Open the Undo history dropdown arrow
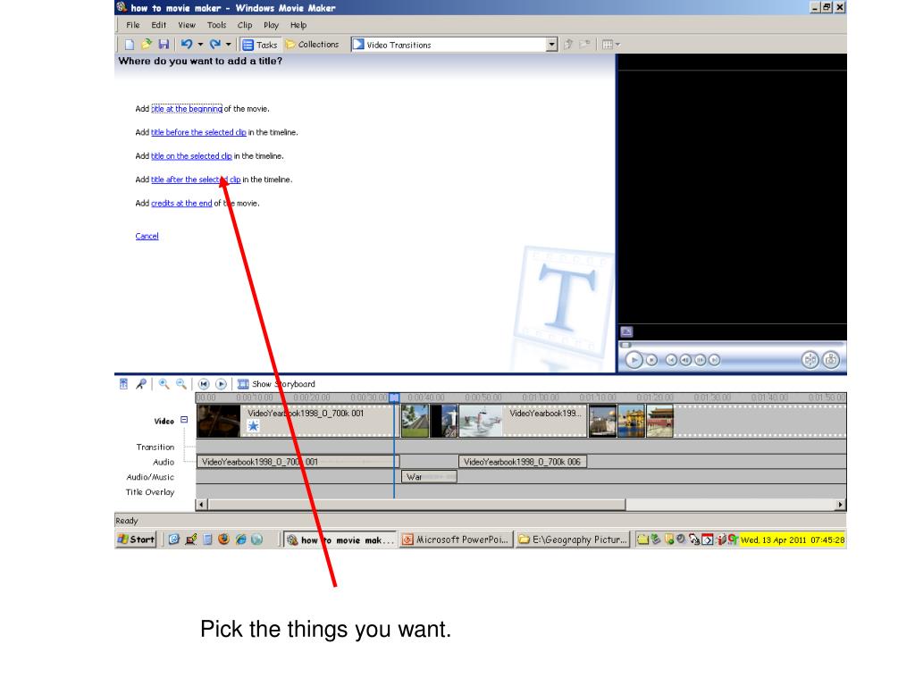The height and width of the screenshot is (686, 915). coord(200,45)
